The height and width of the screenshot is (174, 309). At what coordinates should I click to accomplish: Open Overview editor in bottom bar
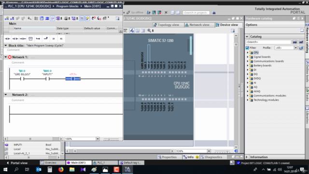[53, 163]
